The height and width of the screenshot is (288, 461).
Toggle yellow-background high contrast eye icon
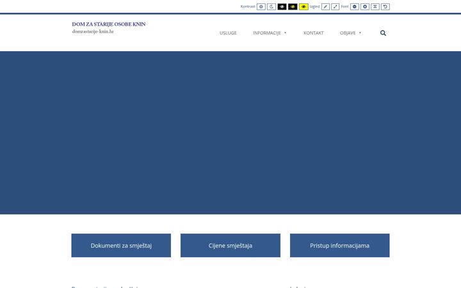[303, 7]
